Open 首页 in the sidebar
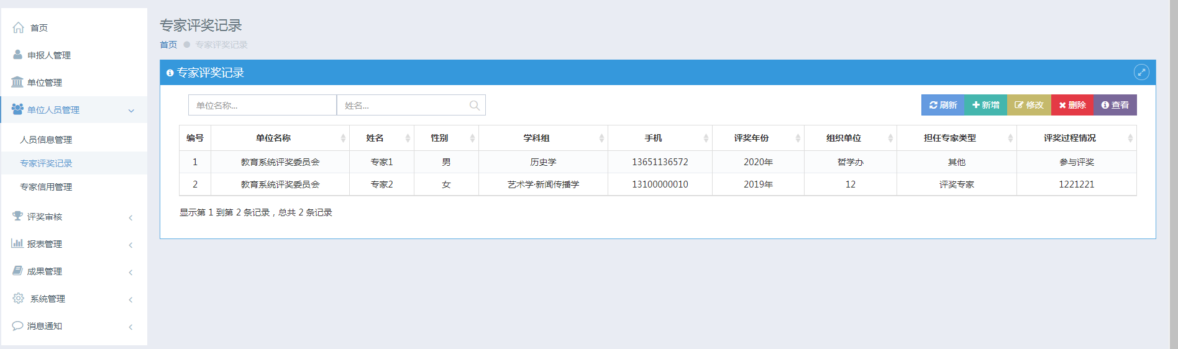This screenshot has height=349, width=1178. 74,27
